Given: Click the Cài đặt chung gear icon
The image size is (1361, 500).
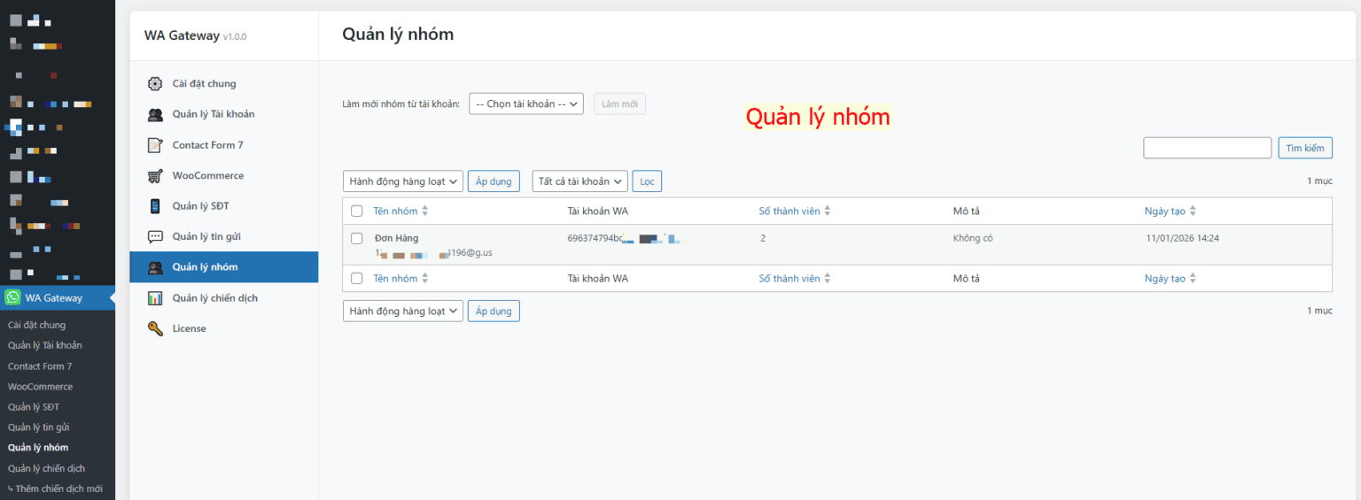Looking at the screenshot, I should click(155, 84).
